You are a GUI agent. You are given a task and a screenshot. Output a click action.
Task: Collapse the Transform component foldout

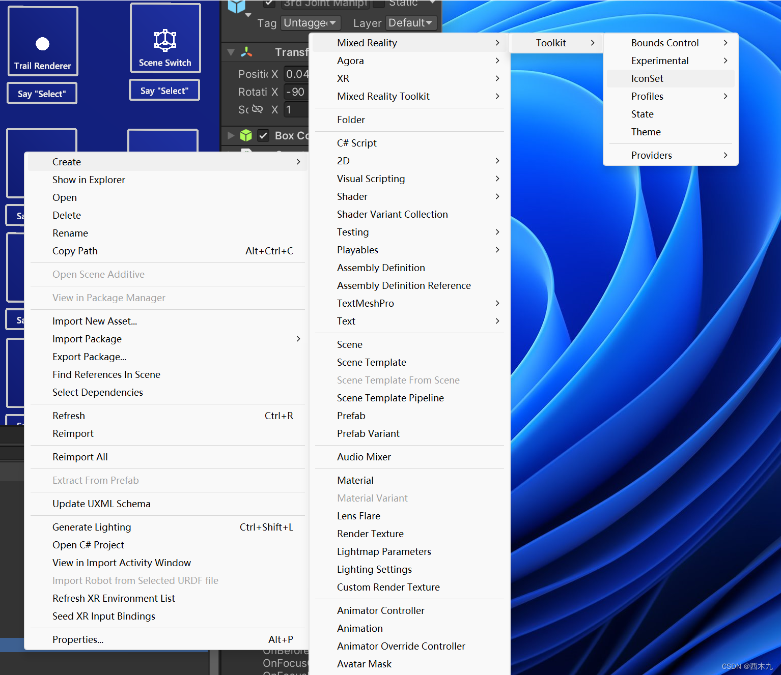[x=231, y=52]
